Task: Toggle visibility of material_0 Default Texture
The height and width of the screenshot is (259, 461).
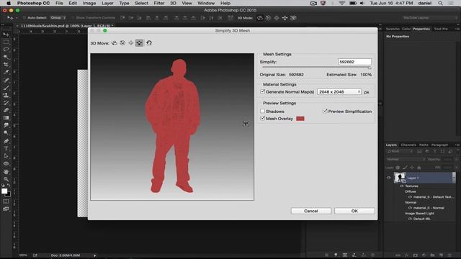Action: click(410, 196)
